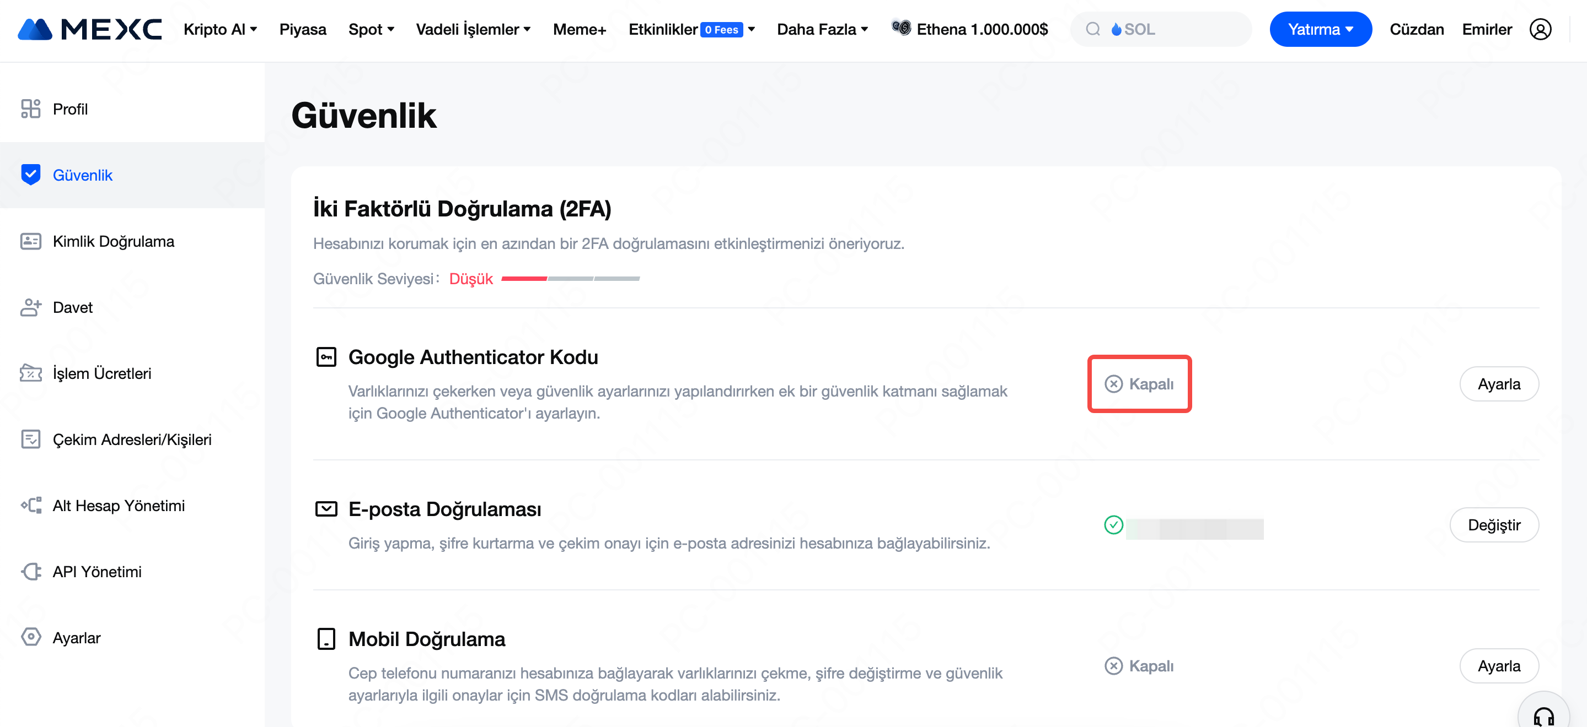Open the Meme+ menu item
This screenshot has width=1587, height=727.
[579, 29]
